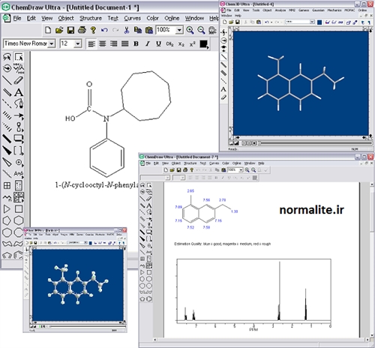Click blue color square in Chem3D Ultra toolbar
This screenshot has width=375, height=348.
[x=319, y=22]
